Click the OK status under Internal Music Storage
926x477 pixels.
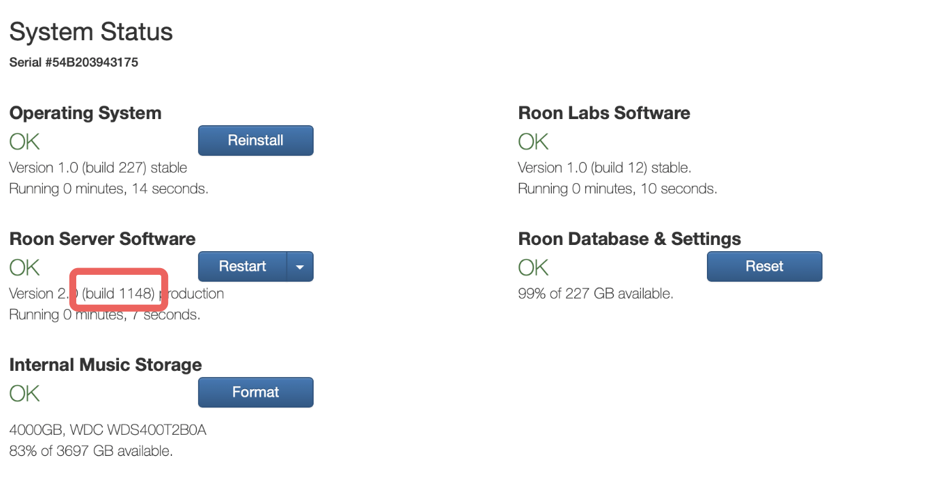tap(24, 393)
